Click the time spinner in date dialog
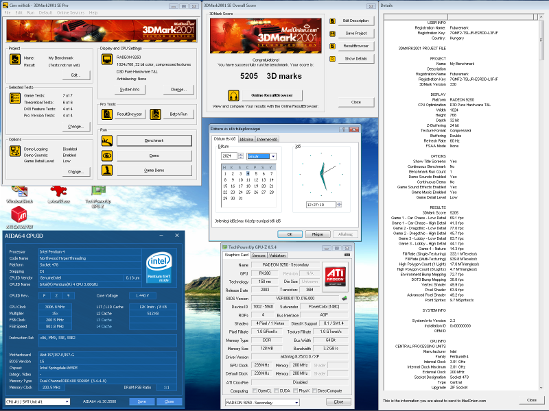Screen dimensions: 549x411 [x=339, y=205]
